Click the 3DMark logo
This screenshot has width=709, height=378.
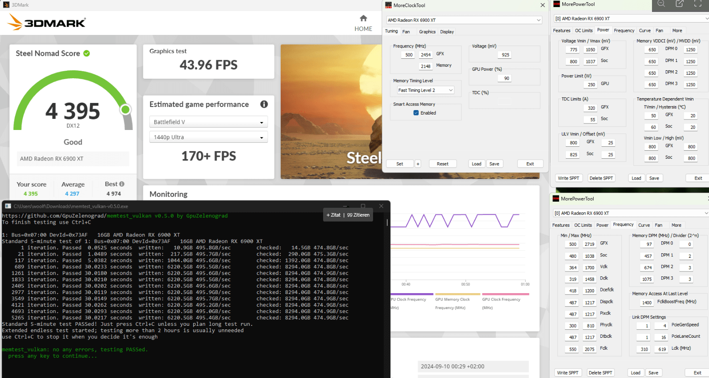[x=47, y=22]
